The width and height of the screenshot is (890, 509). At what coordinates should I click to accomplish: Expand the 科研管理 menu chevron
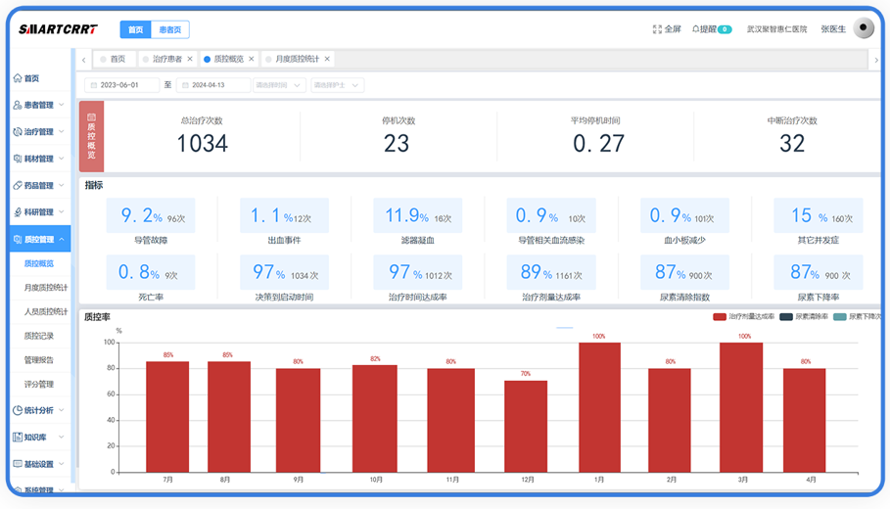click(x=62, y=212)
